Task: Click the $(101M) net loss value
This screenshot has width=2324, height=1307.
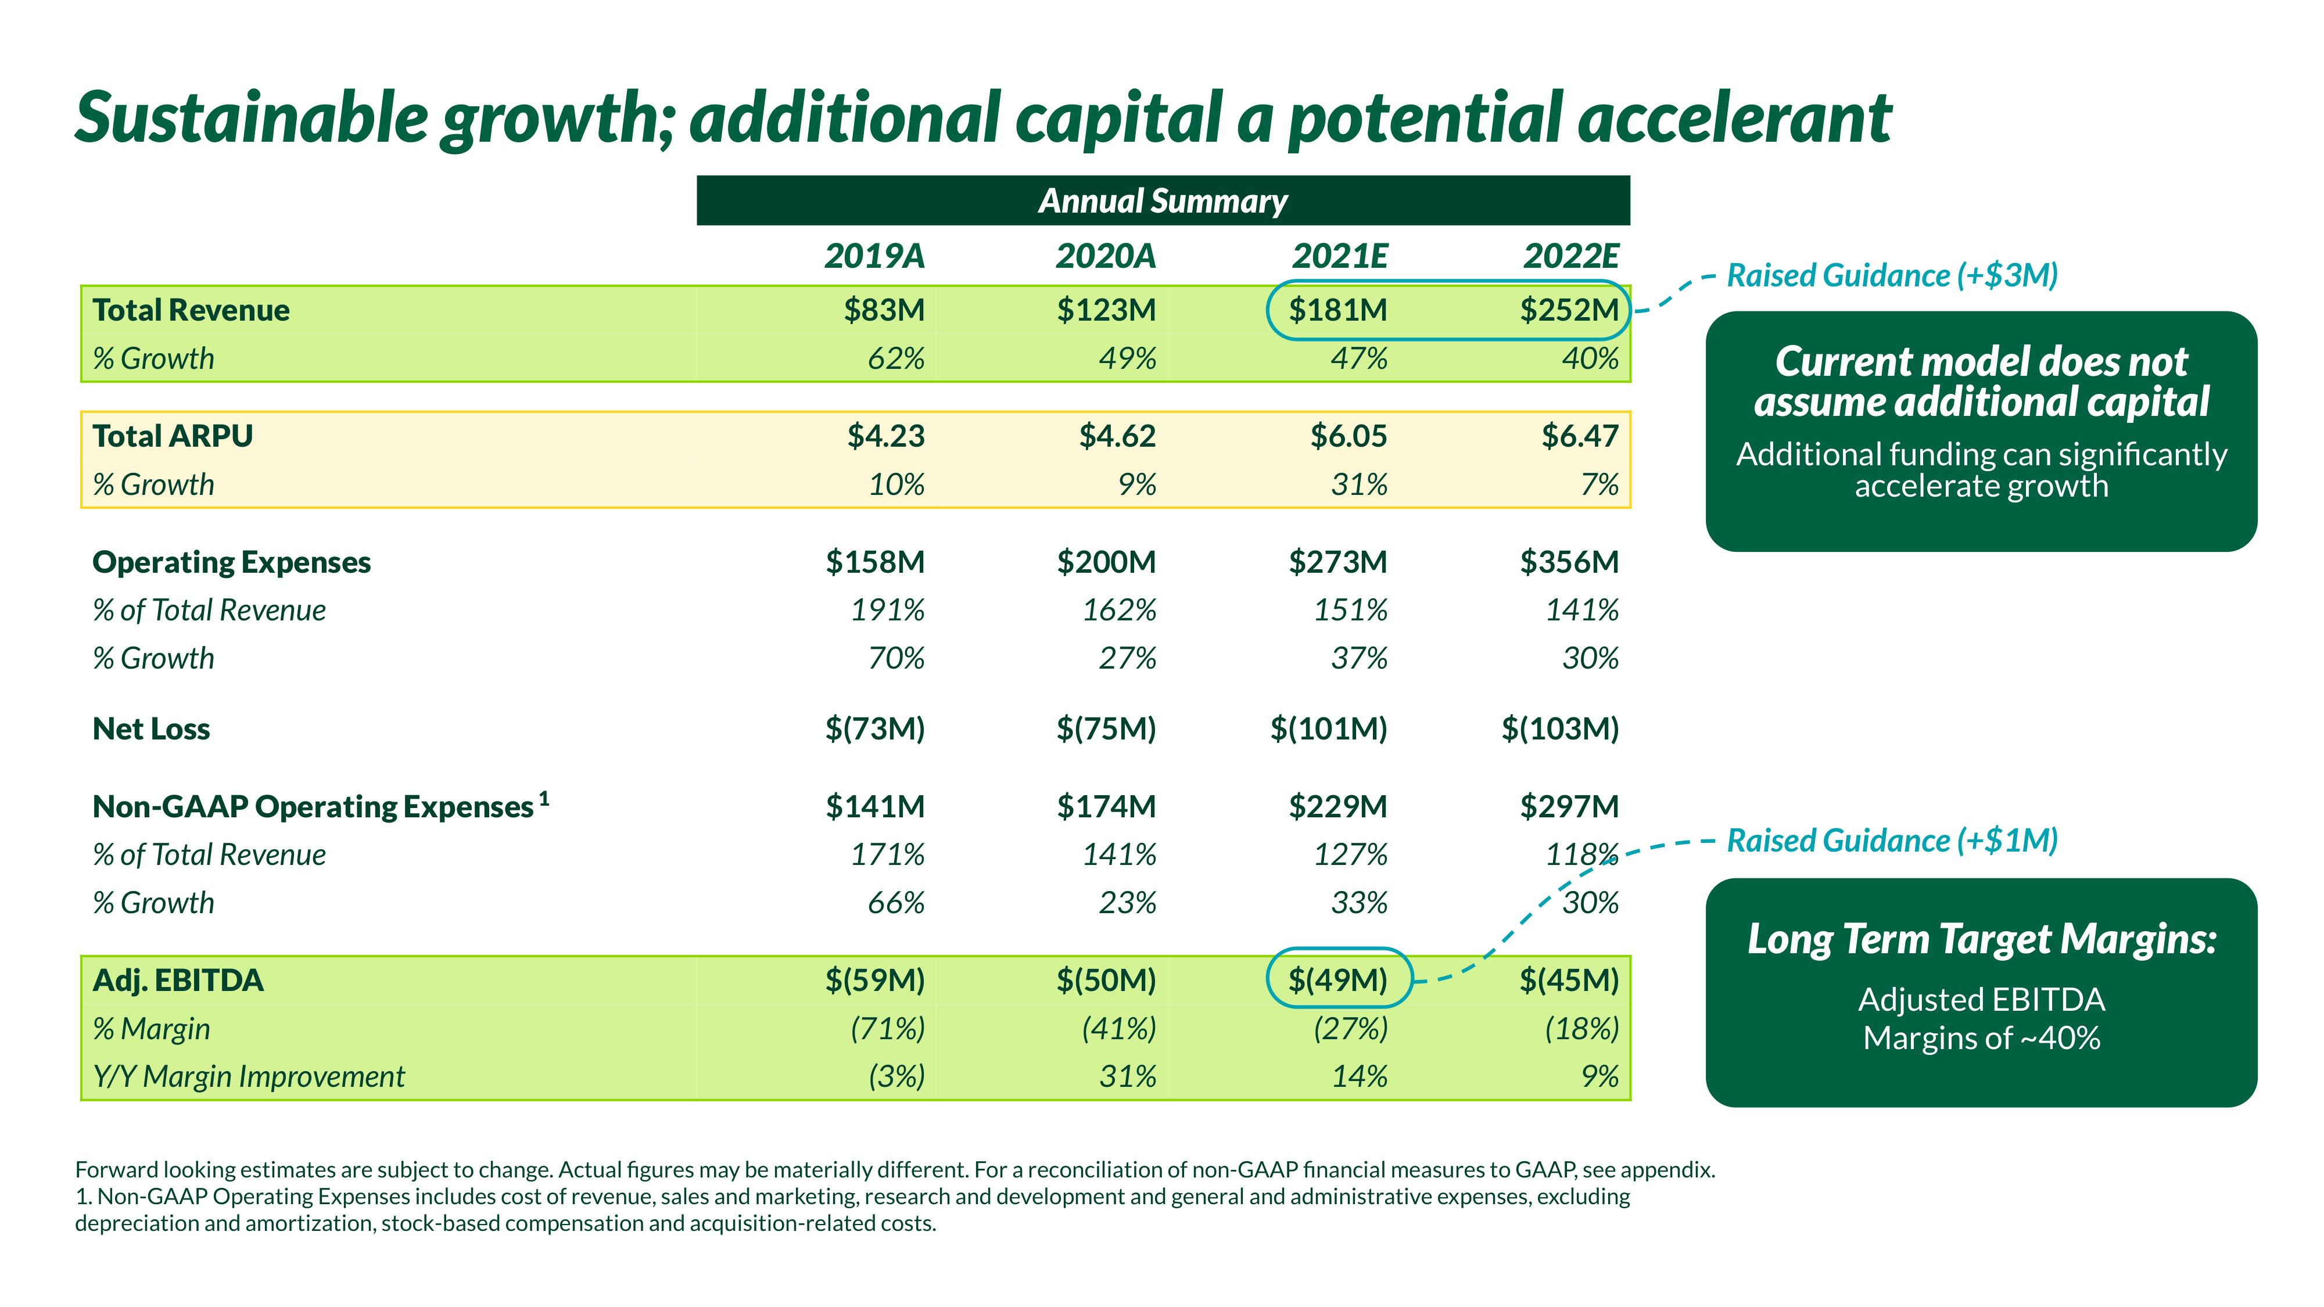Action: click(x=1329, y=729)
